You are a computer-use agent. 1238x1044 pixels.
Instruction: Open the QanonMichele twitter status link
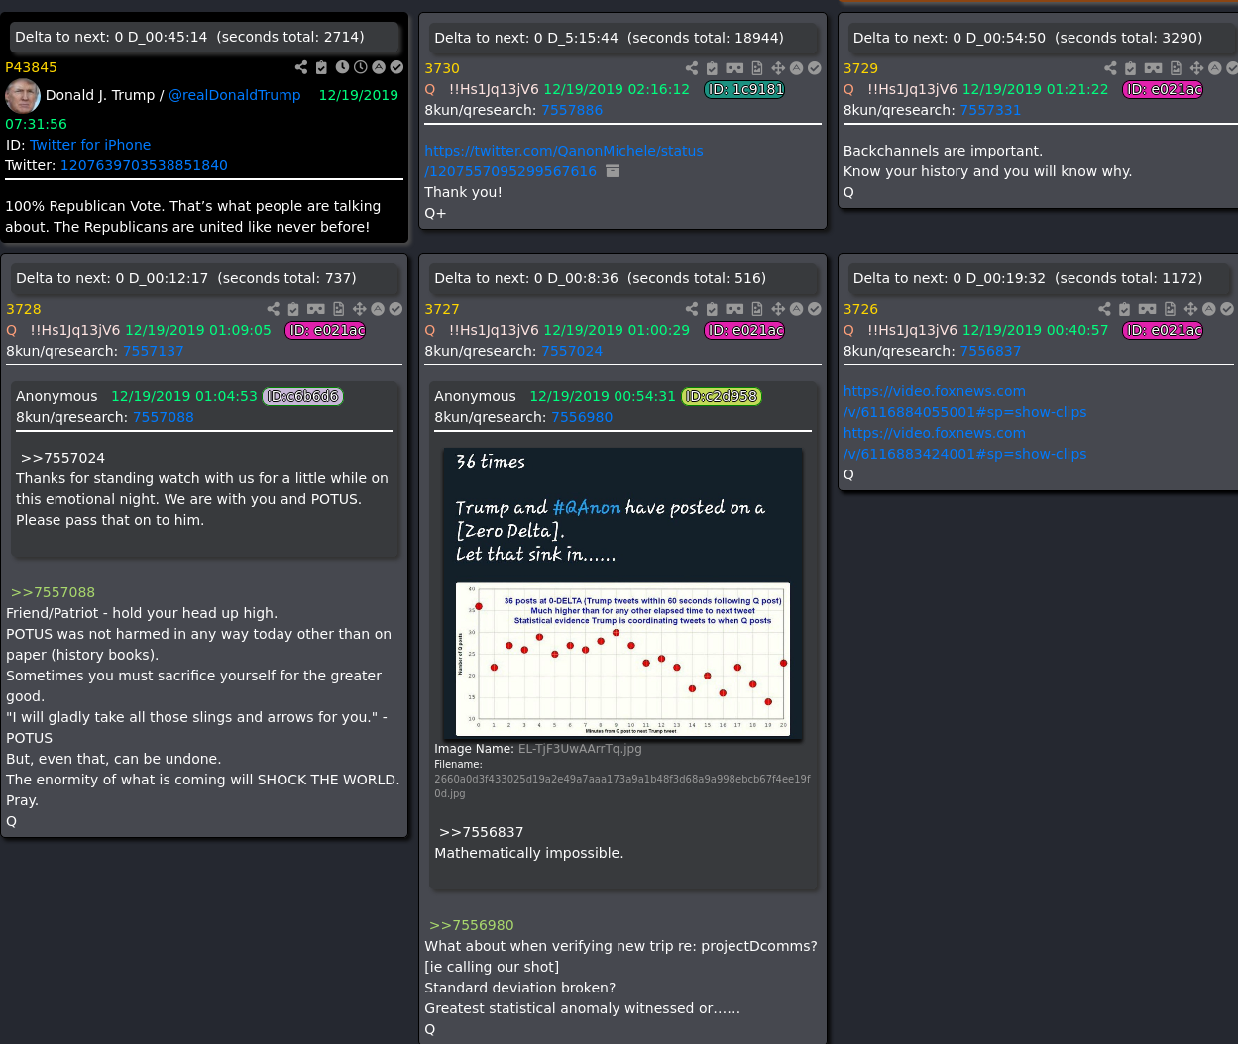564,160
